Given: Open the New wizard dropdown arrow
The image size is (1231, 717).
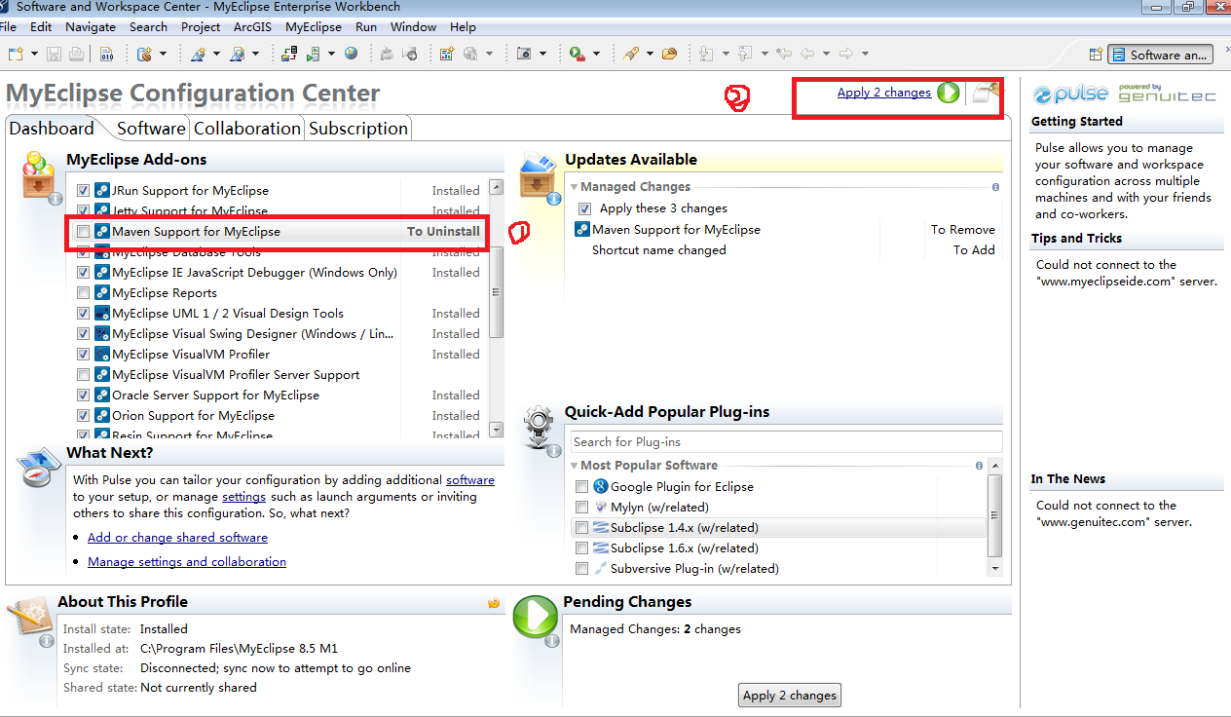Looking at the screenshot, I should coord(34,54).
